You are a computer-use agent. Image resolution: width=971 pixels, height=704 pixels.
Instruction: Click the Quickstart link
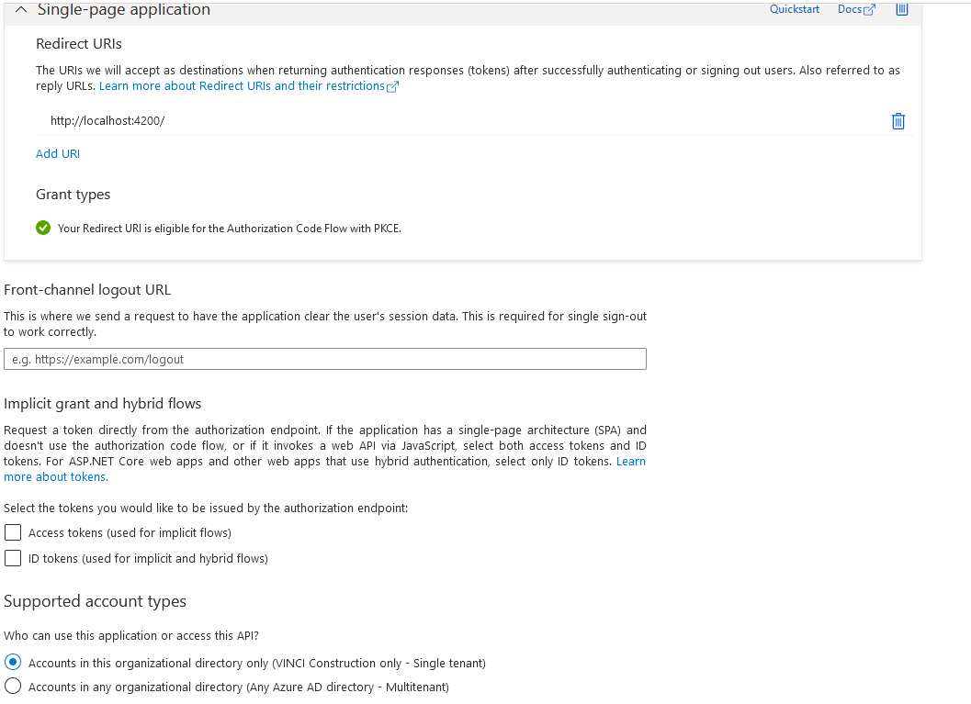[794, 8]
